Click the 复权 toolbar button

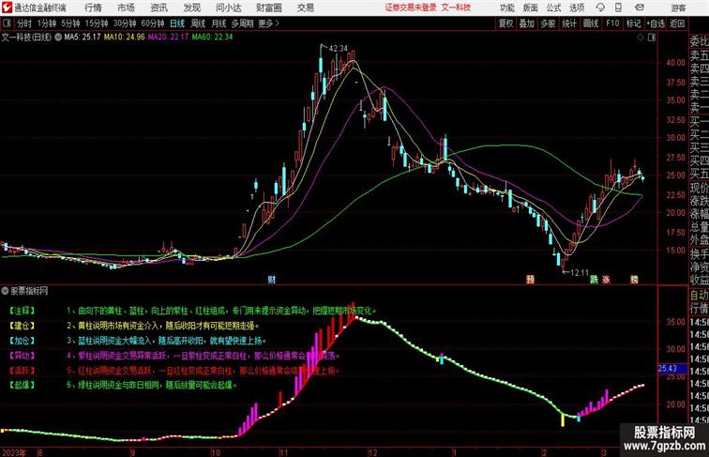click(x=505, y=23)
